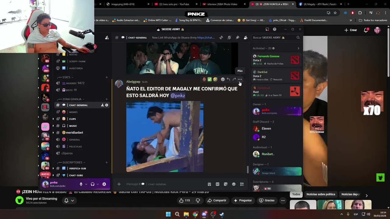Open apps icon in Discord message bar
The width and height of the screenshot is (390, 219).
(242, 184)
